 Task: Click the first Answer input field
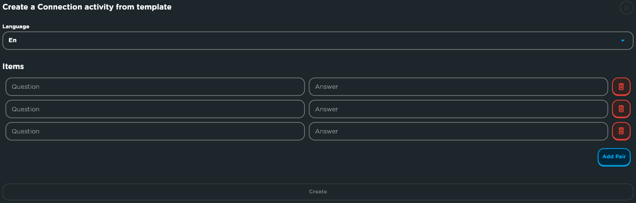458,87
